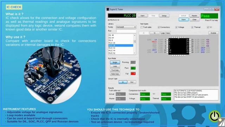Image resolution: width=225 pixels, height=127 pixels.
Task: Click library list scroll down arrow
Action: point(135,53)
